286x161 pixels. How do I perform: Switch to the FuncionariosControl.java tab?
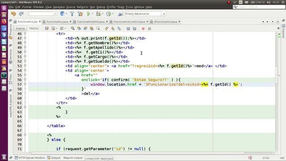tap(129, 21)
